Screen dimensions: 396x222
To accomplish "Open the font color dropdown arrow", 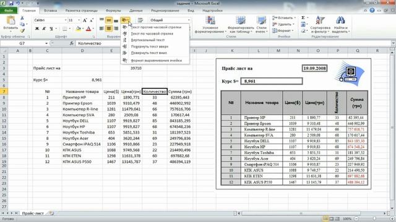I will (93, 29).
